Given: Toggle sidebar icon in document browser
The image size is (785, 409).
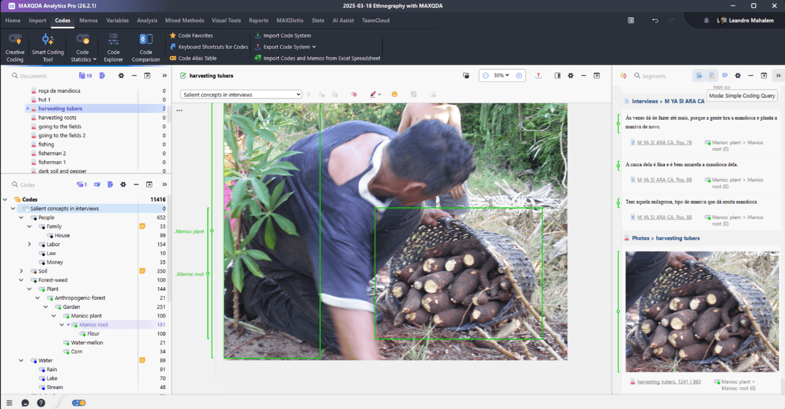Looking at the screenshot, I should coord(557,75).
